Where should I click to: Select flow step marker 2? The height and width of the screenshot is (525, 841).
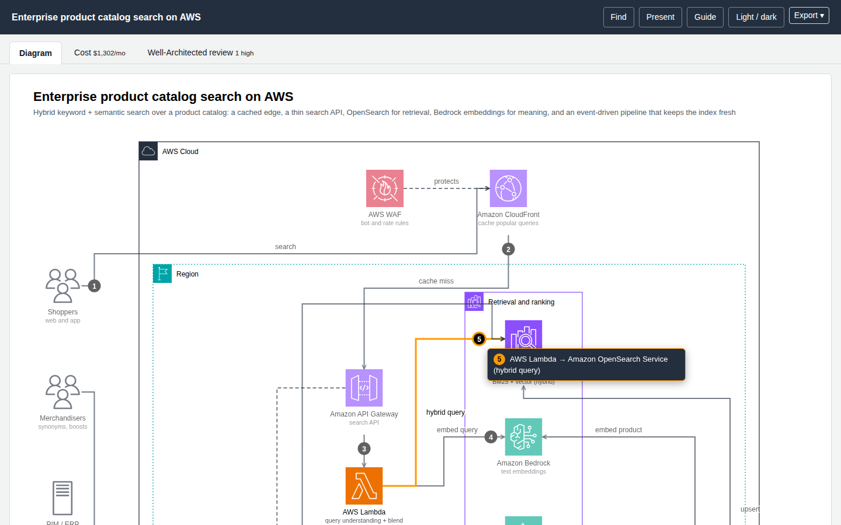(x=508, y=249)
